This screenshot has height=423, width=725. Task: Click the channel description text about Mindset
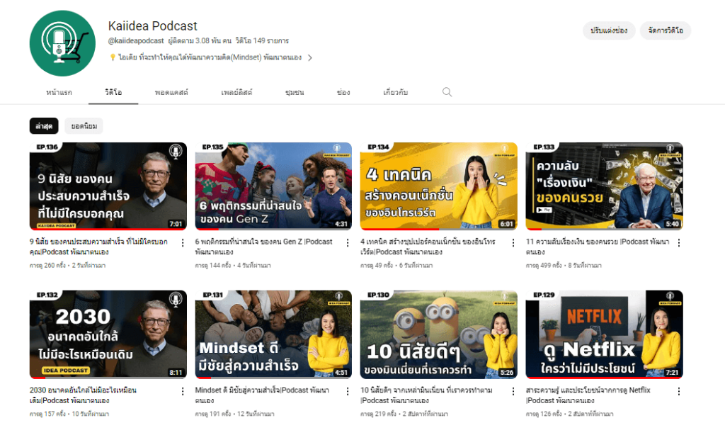click(x=210, y=58)
